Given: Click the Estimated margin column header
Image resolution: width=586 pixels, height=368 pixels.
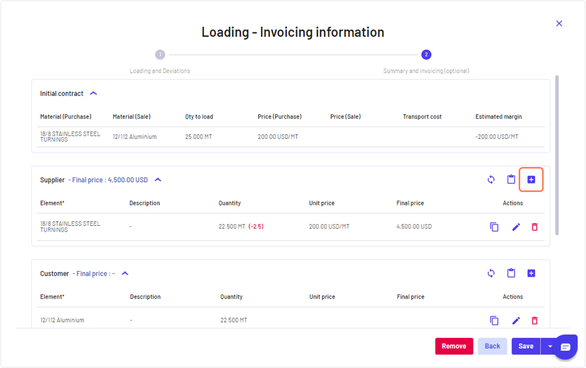Looking at the screenshot, I should (x=499, y=117).
